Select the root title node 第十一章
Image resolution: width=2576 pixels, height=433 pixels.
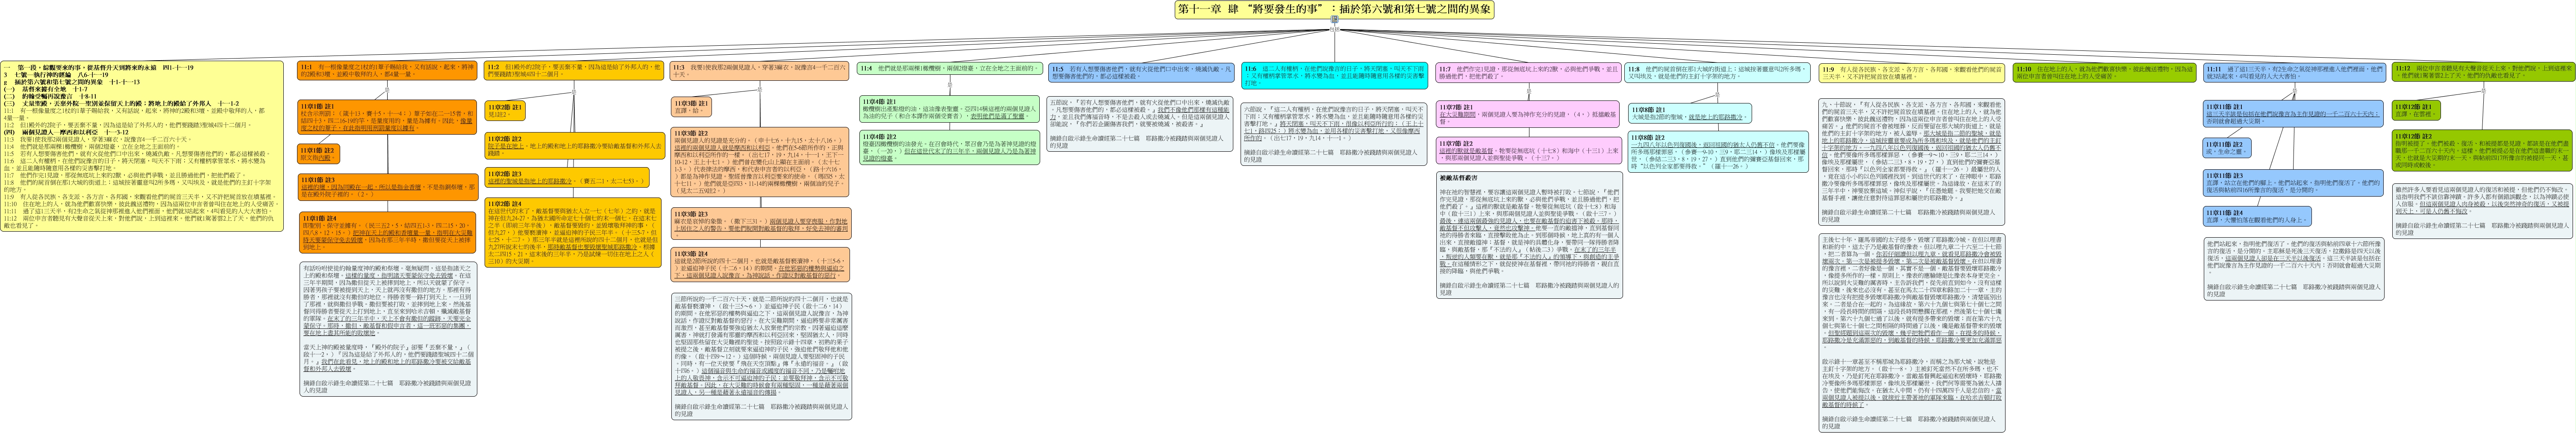coord(1334,9)
